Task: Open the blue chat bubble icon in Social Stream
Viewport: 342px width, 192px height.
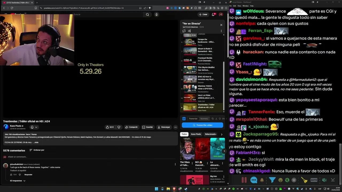Action: click(x=254, y=180)
